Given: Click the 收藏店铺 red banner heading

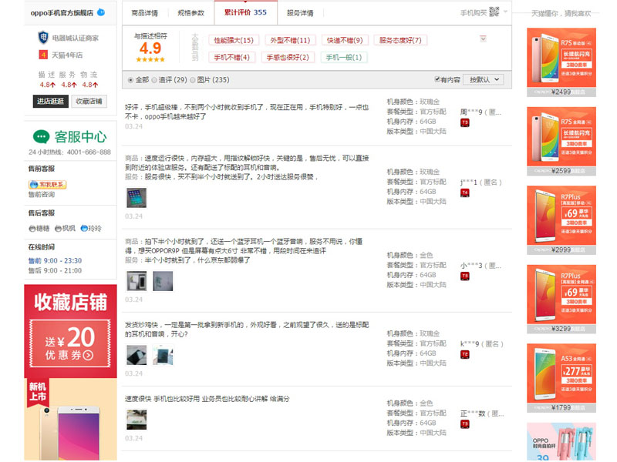Looking at the screenshot, I should [70, 302].
